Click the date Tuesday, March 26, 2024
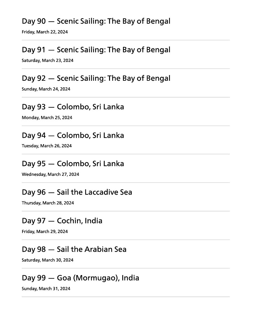Image resolution: width=256 pixels, height=331 pixels. [x=47, y=146]
